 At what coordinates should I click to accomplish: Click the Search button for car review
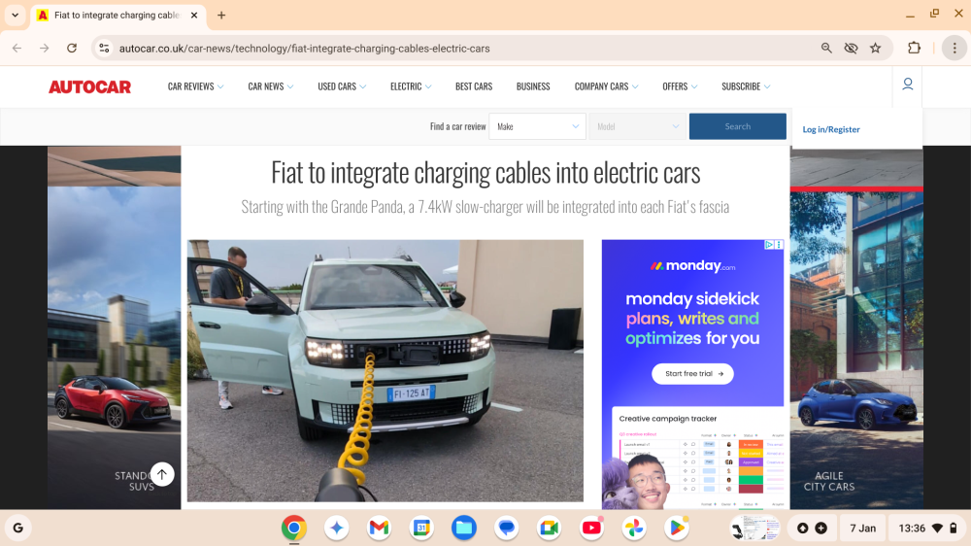tap(738, 126)
